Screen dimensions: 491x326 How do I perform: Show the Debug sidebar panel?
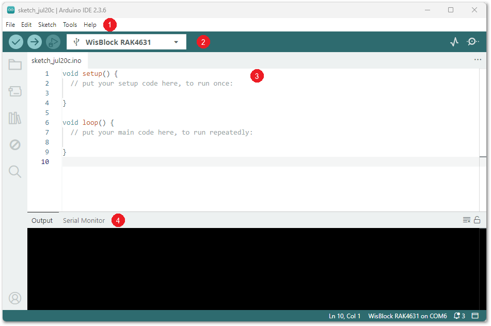click(15, 145)
